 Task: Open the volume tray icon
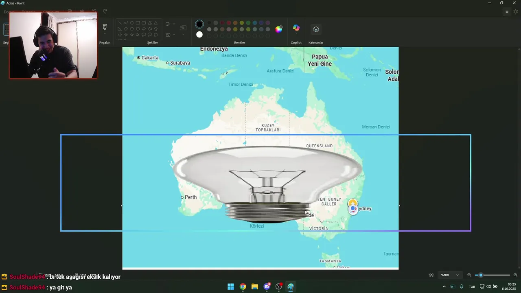pos(488,286)
